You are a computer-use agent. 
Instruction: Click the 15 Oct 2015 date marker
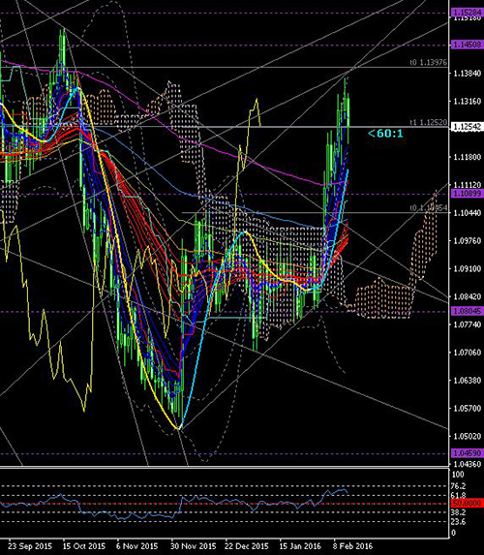tap(84, 545)
